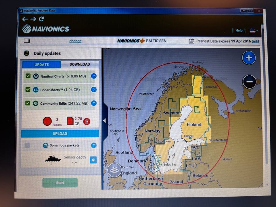The height and width of the screenshot is (207, 276).
Task: Uncheck the SonarCharts checkbox
Action: (28, 89)
